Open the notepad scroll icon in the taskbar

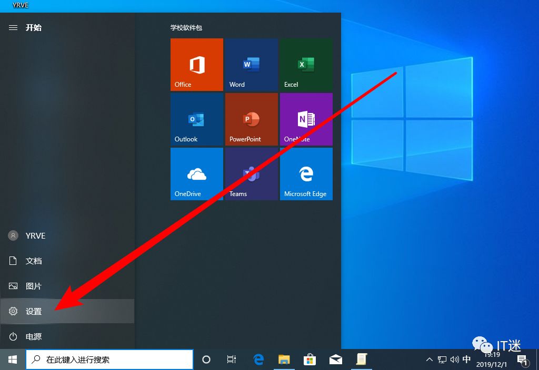(x=361, y=359)
